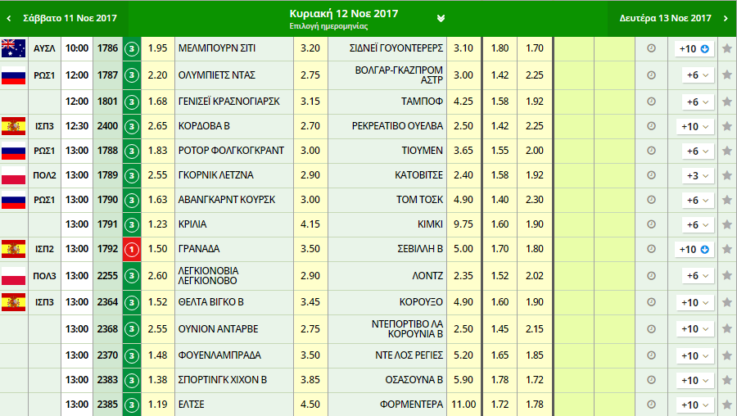
Task: Click the Spanish flag in the Θέλτα Βίγκο Β row
Action: 14,302
